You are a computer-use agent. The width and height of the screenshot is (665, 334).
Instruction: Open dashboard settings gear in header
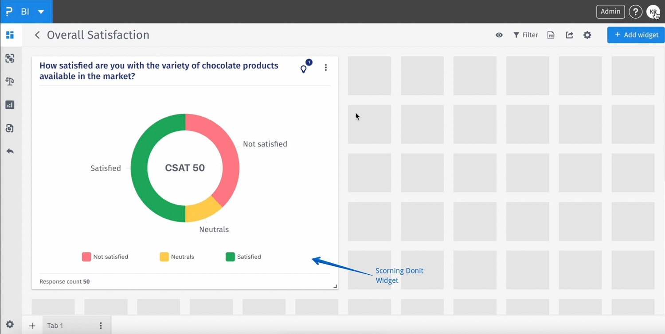(587, 35)
